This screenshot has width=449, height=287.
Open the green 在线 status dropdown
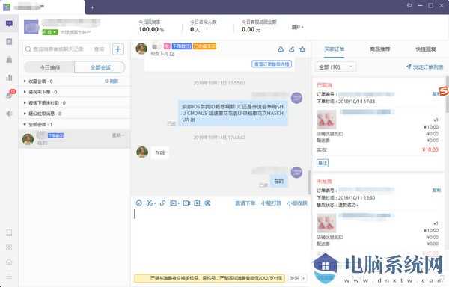(50, 32)
